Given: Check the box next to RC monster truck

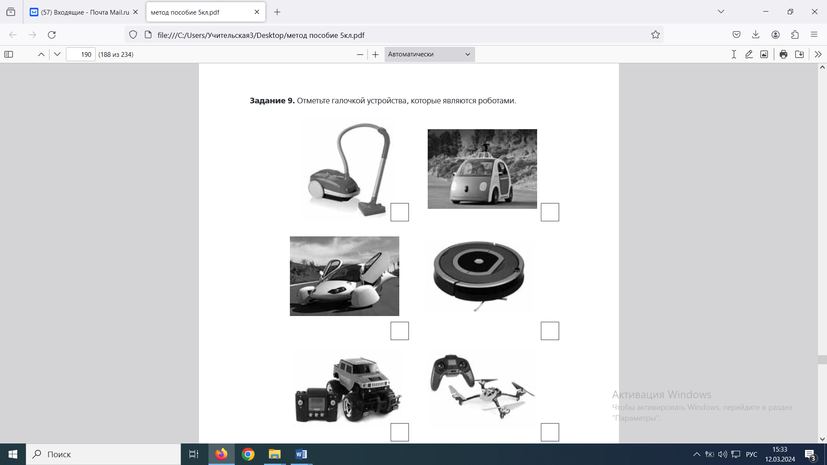Looking at the screenshot, I should click(x=400, y=432).
